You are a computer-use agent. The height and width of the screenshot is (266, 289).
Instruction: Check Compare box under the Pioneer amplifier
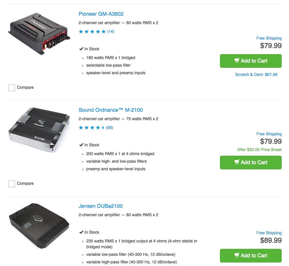12,88
